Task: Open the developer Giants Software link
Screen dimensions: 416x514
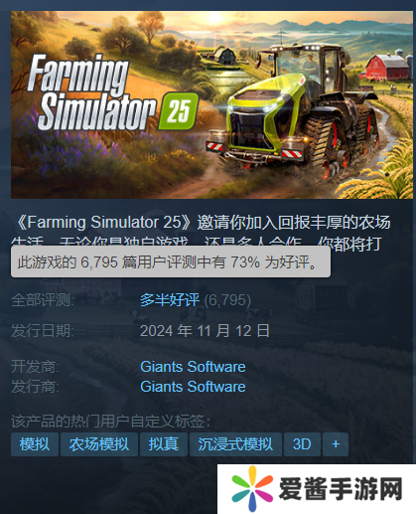Action: coord(193,367)
